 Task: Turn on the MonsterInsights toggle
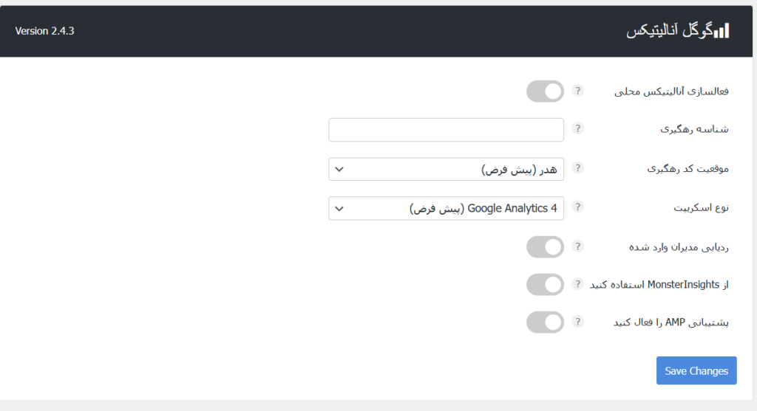[x=545, y=285]
